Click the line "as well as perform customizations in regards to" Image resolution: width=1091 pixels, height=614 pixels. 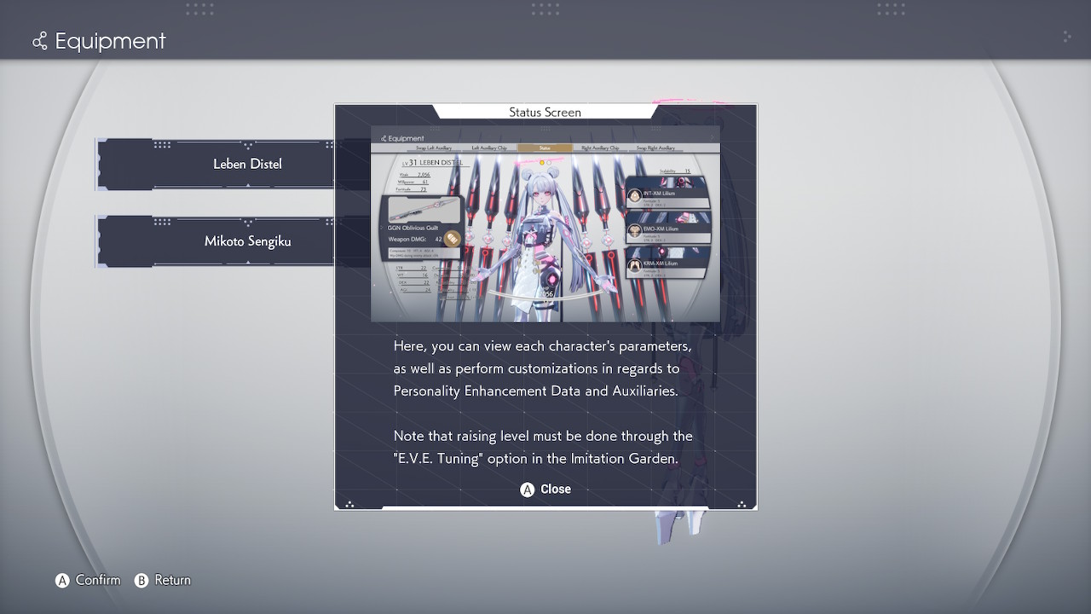click(536, 368)
